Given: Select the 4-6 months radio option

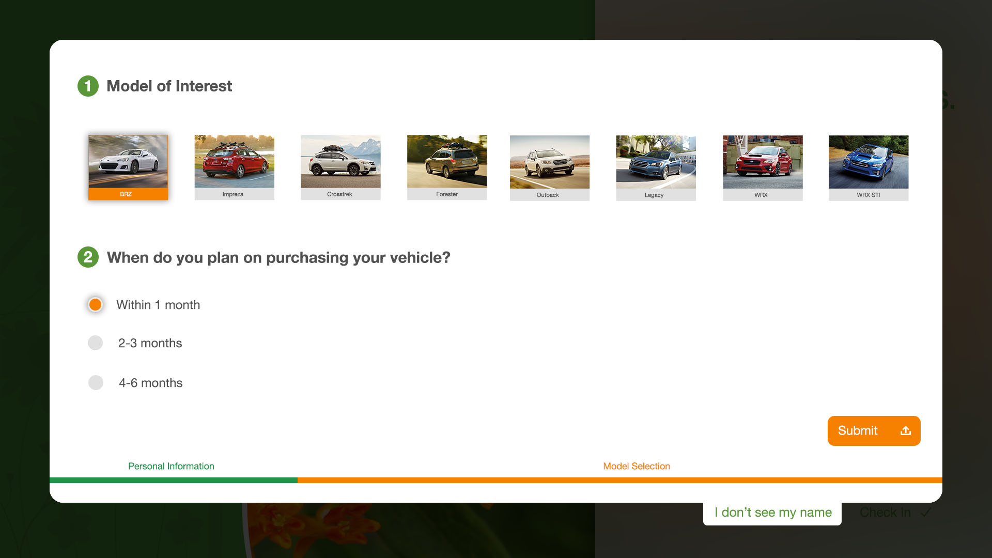Looking at the screenshot, I should tap(96, 383).
